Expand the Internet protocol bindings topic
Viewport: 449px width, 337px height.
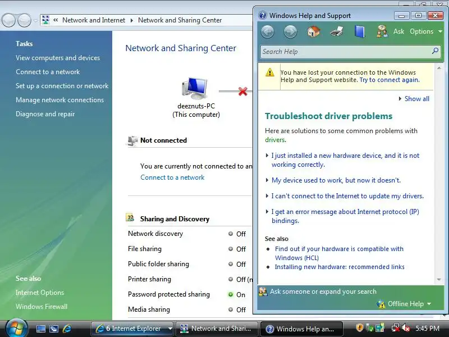coord(342,216)
